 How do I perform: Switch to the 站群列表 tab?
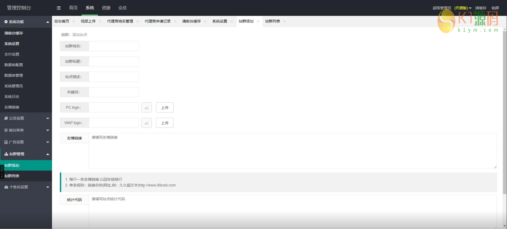(272, 21)
